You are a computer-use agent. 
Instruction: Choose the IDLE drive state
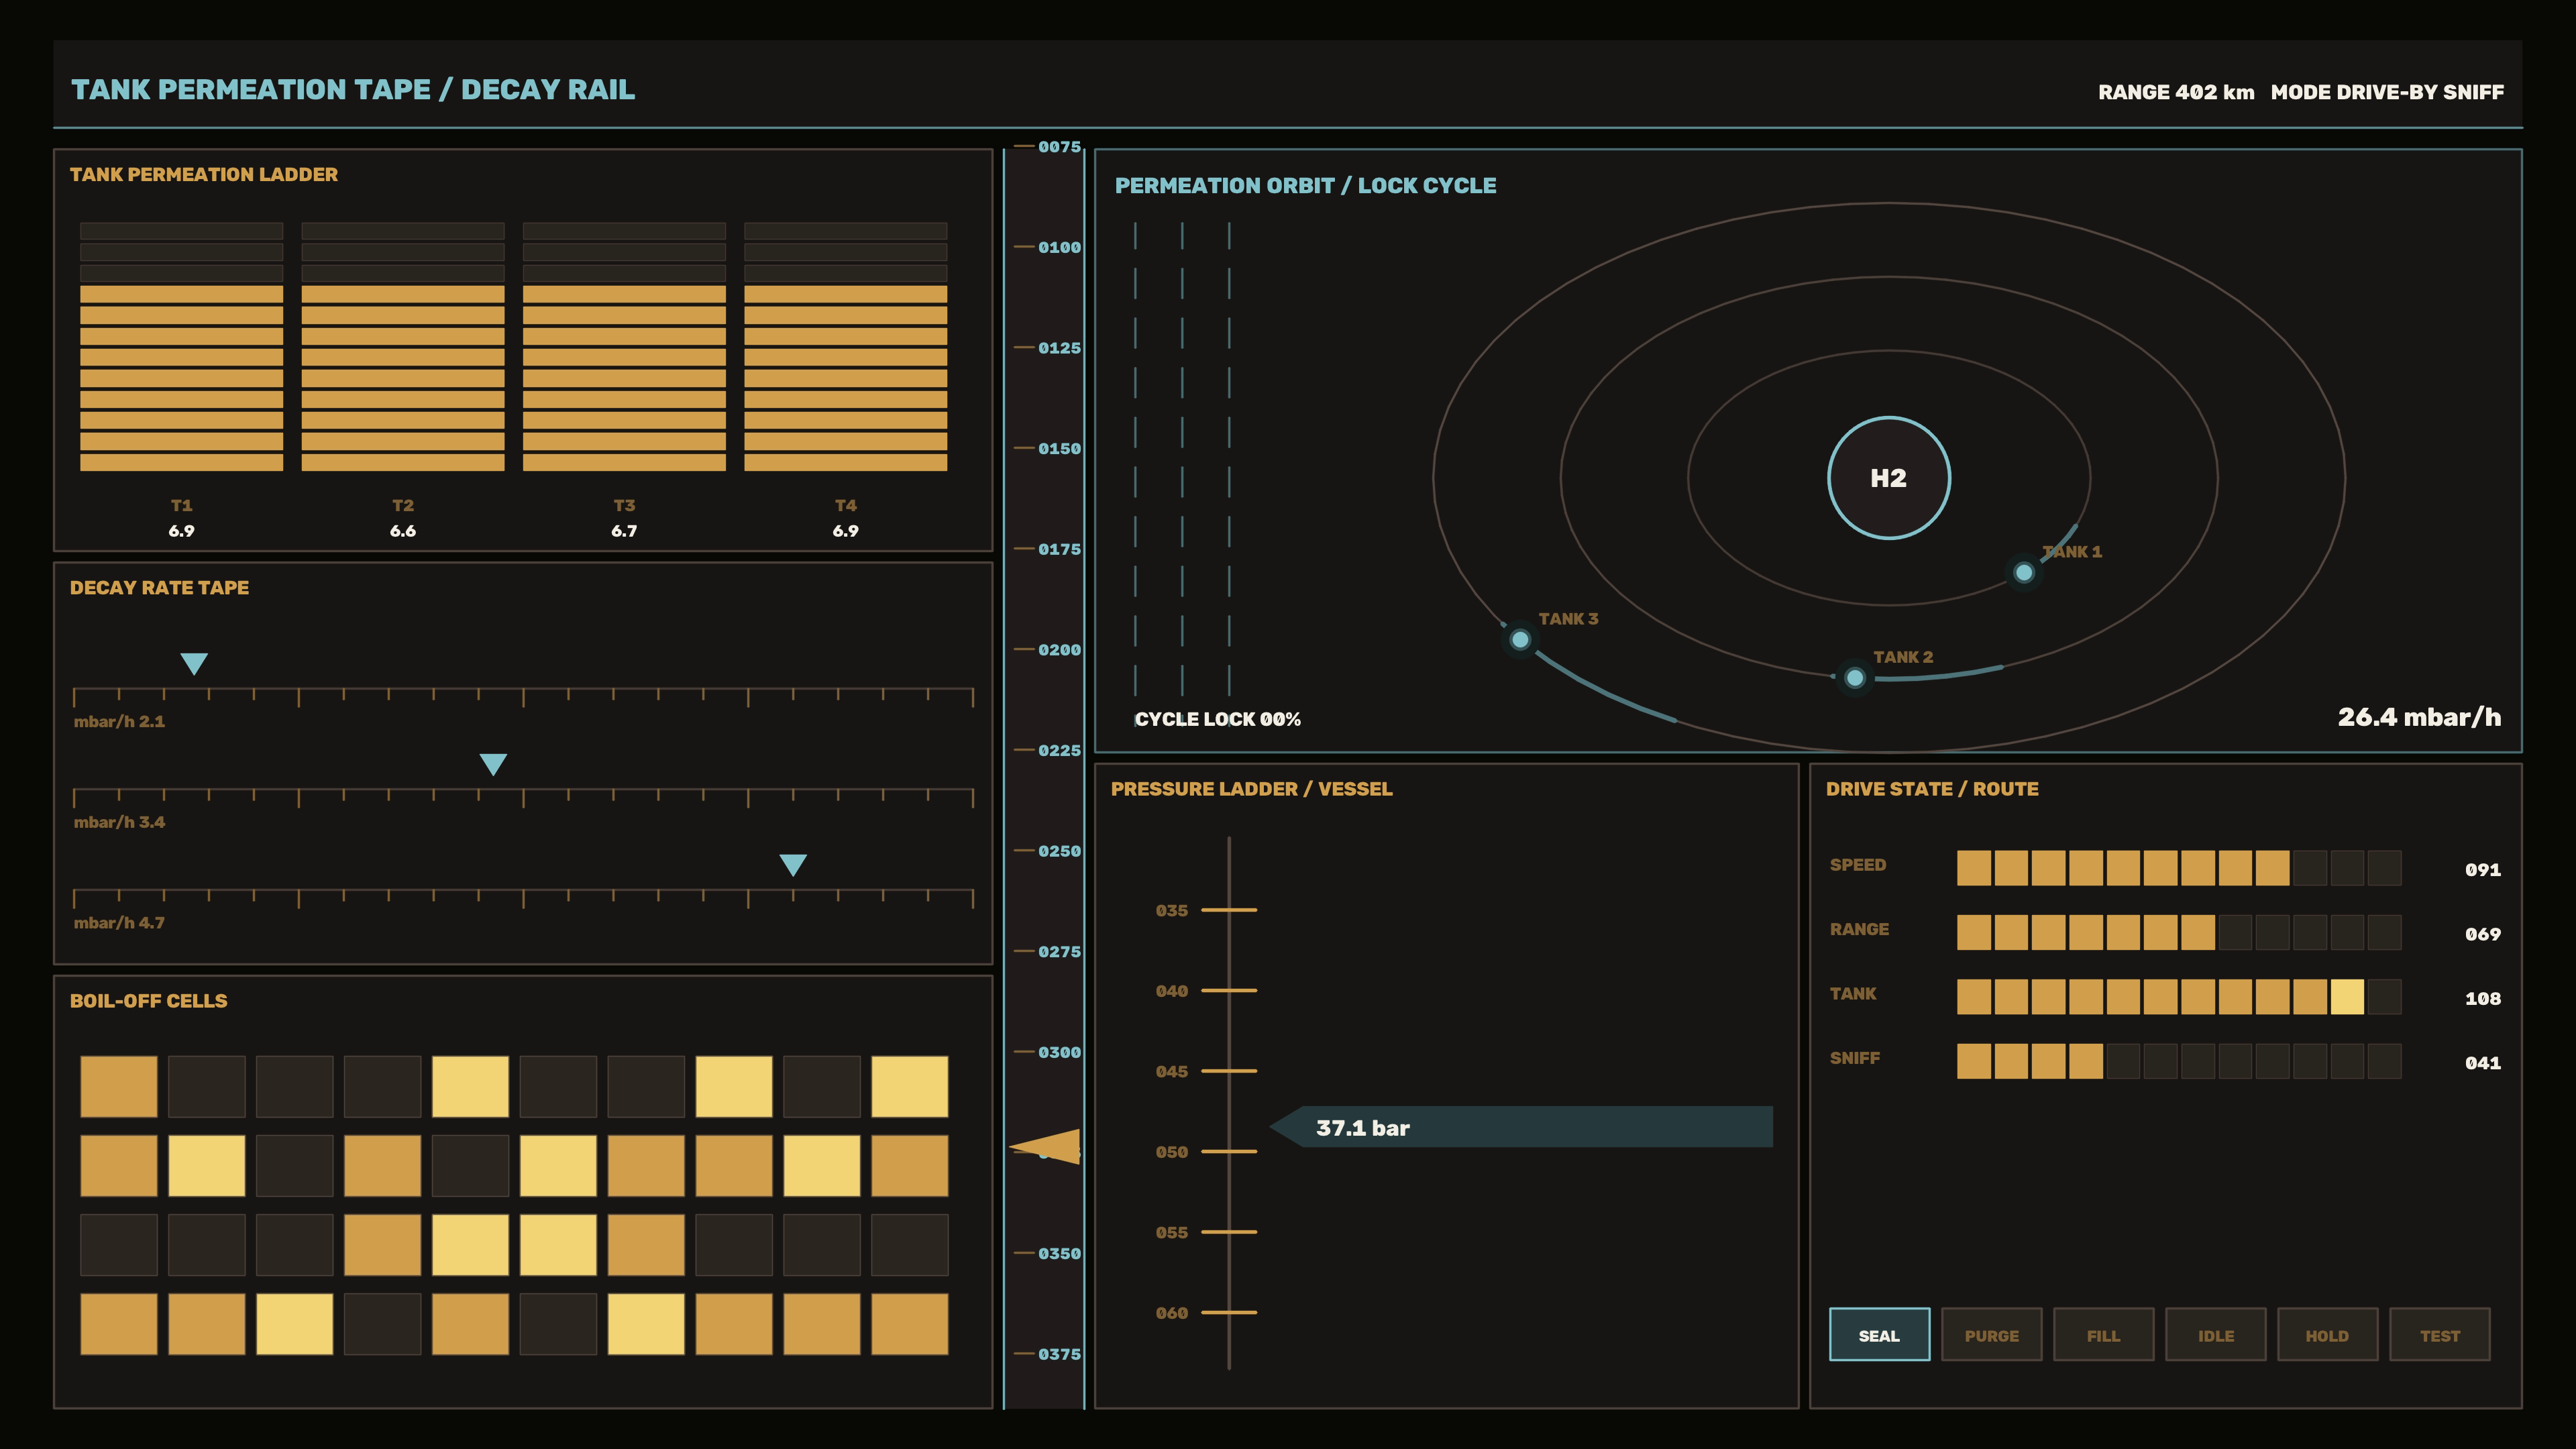pos(2215,1335)
